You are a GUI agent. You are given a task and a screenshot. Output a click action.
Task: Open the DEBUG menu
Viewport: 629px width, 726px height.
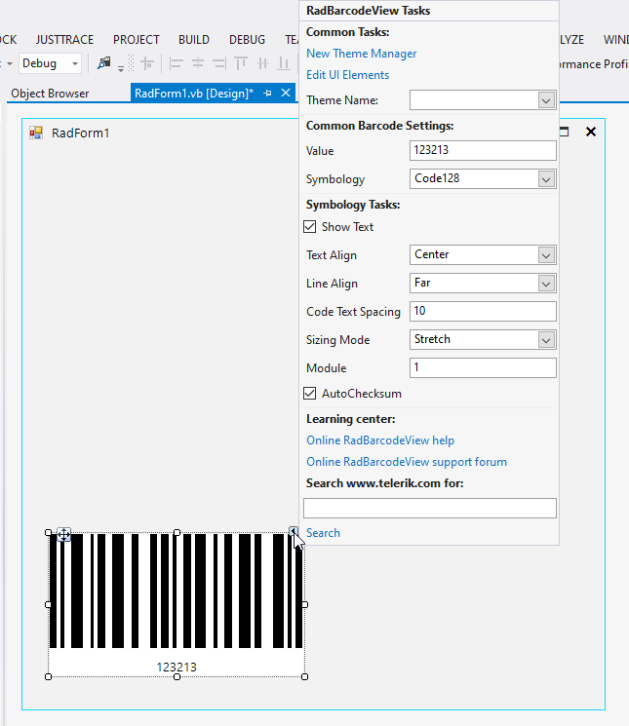247,40
